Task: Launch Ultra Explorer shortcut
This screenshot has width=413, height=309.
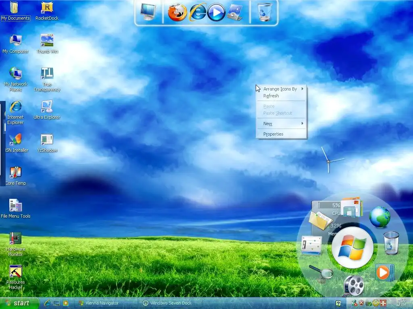Action: [47, 110]
